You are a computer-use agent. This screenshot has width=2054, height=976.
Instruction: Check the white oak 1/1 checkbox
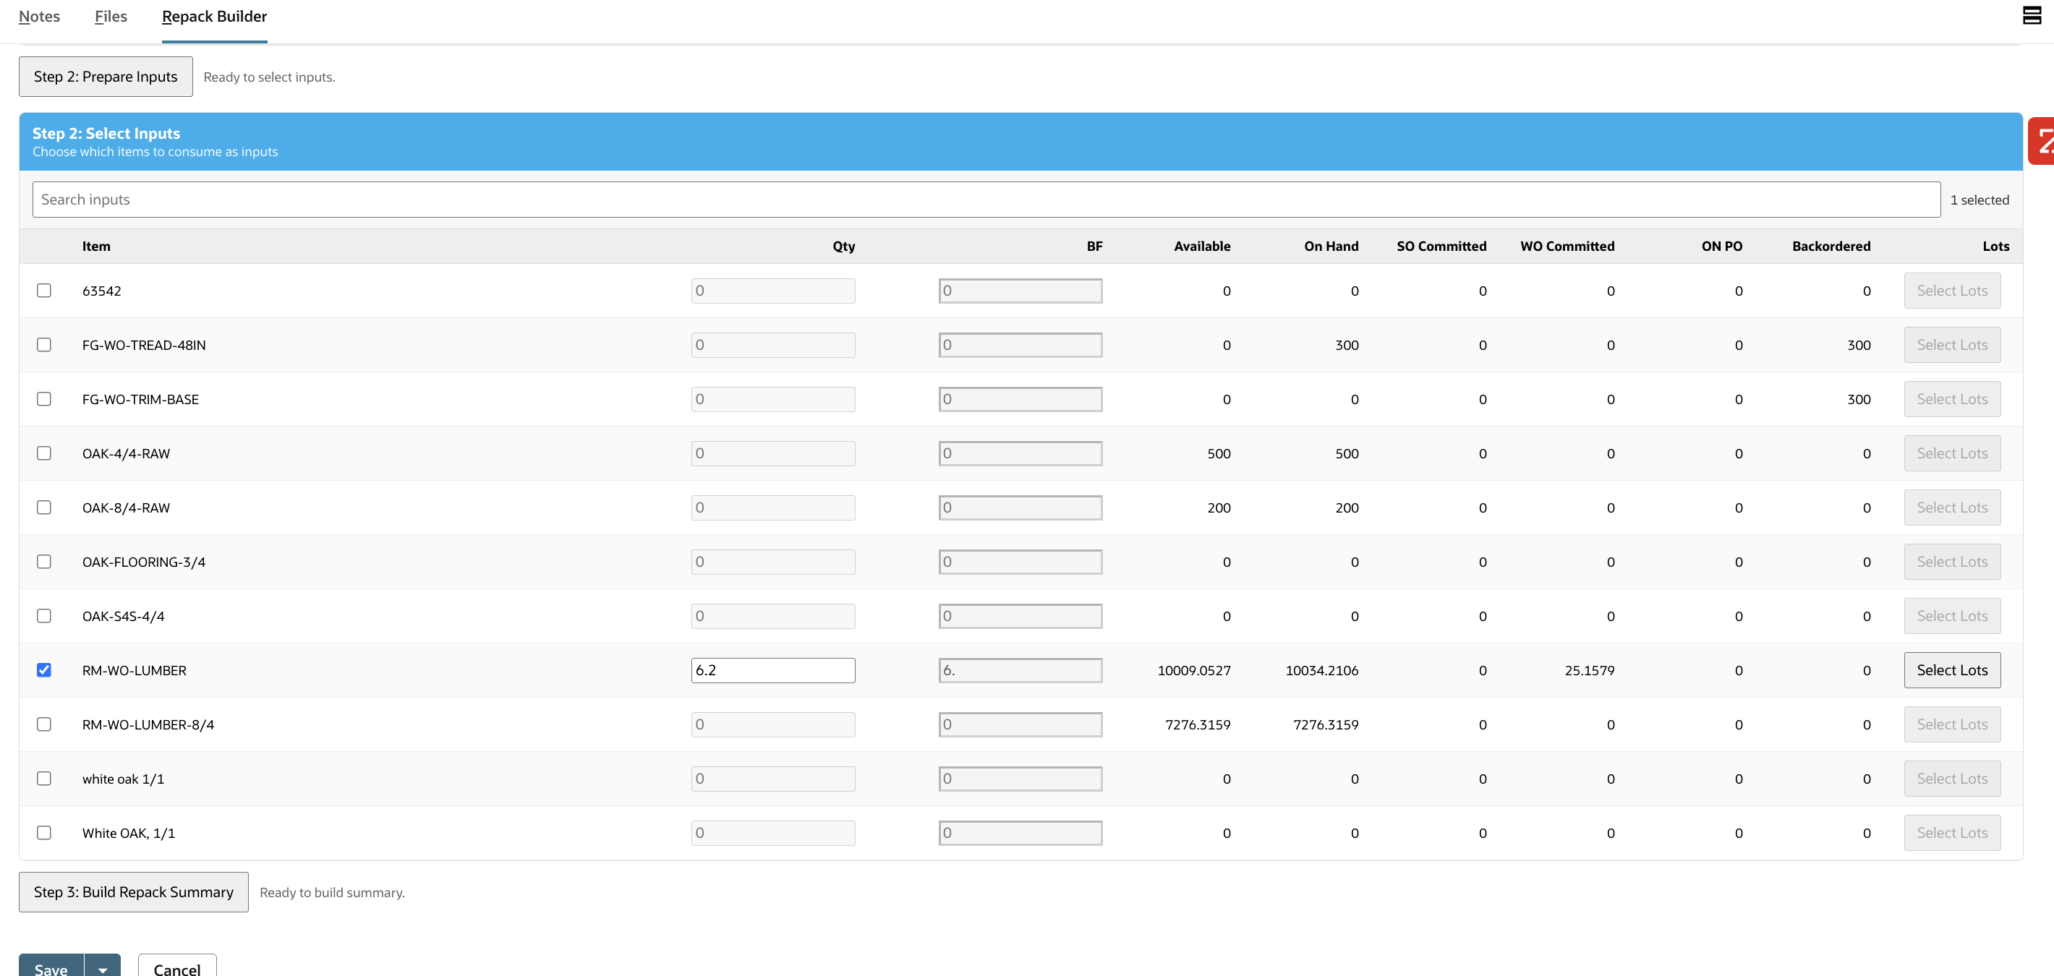44,779
